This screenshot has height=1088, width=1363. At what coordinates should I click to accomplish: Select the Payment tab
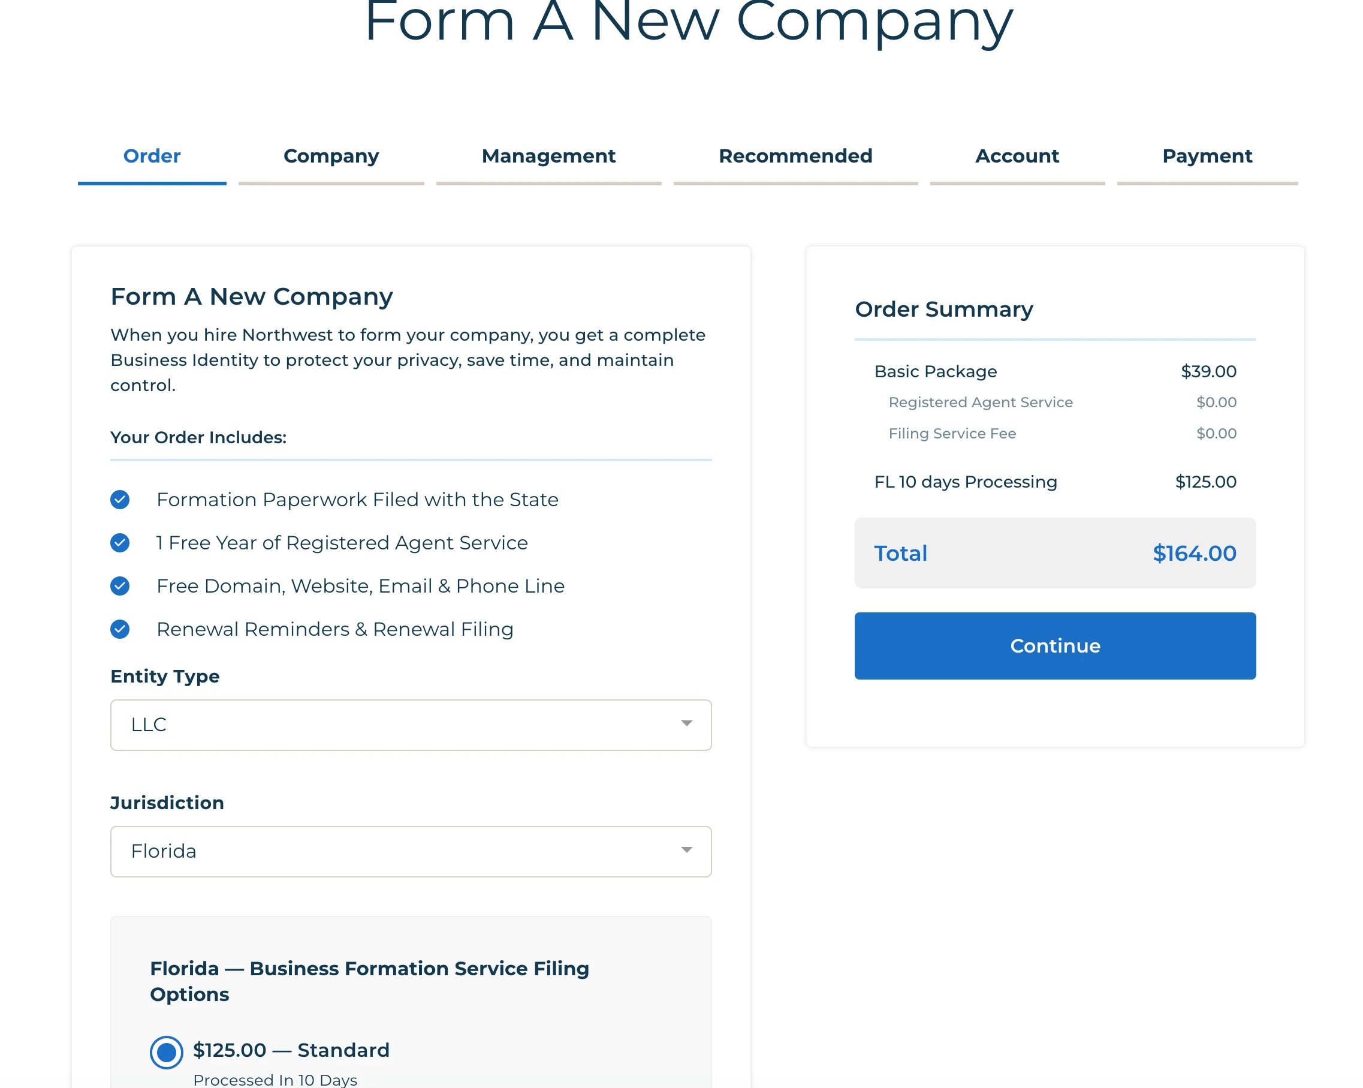click(x=1207, y=156)
